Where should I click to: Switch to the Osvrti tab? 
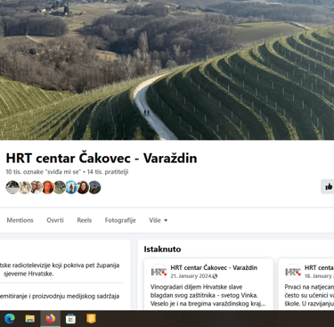[55, 220]
